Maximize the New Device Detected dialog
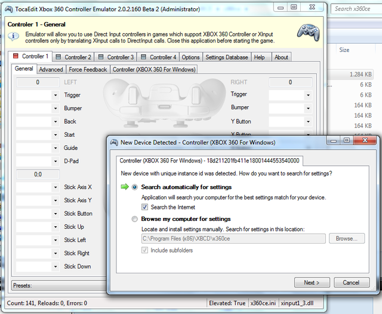Viewport: 382px width, 314px height. point(347,140)
